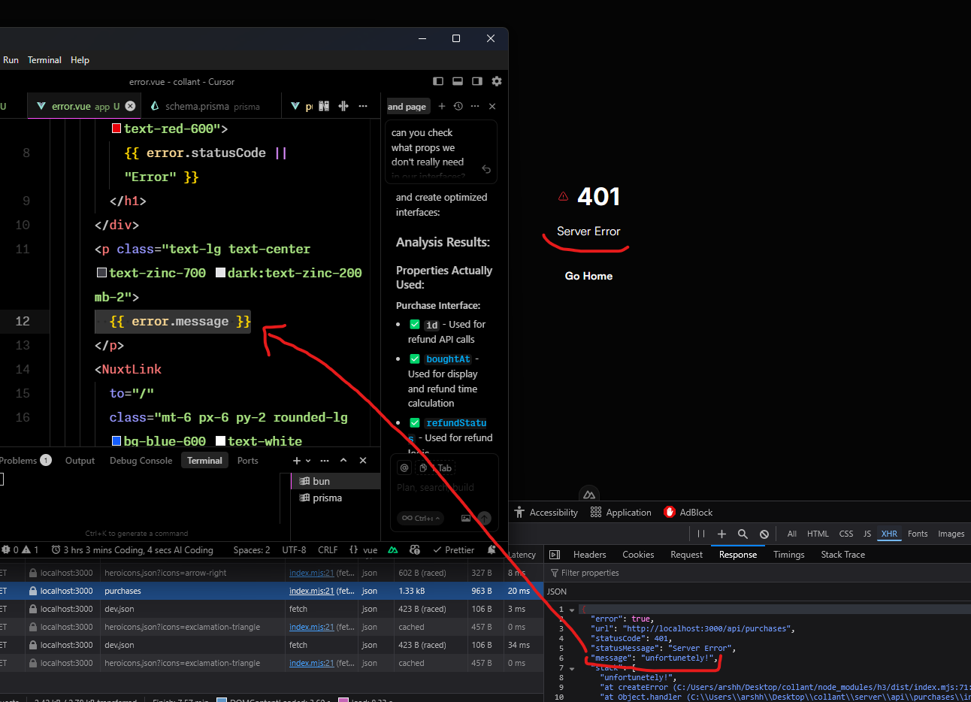Click Nuxt icon in status bar
The image size is (971, 702).
(393, 550)
